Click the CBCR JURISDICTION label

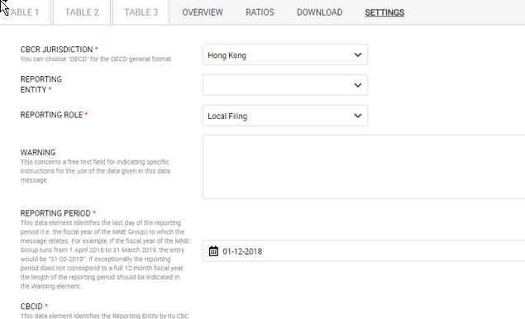[x=56, y=50]
